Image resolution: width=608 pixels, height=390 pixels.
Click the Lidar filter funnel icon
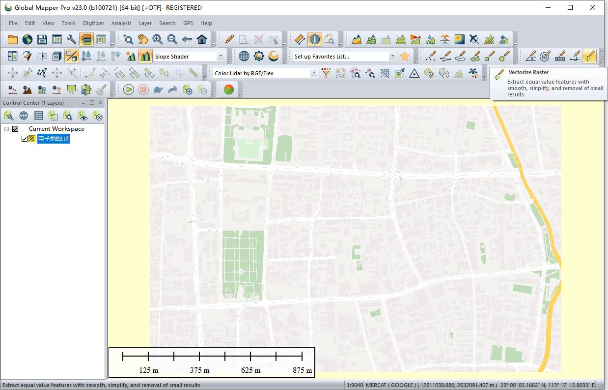click(x=326, y=73)
